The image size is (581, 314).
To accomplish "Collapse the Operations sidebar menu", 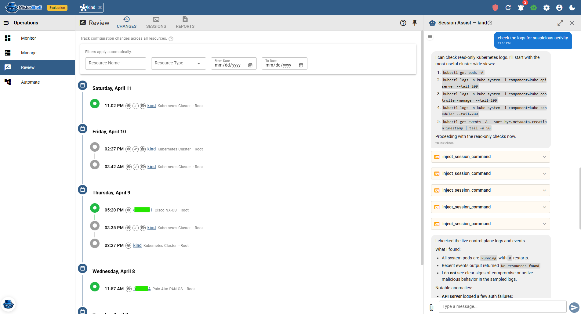I will 6,23.
